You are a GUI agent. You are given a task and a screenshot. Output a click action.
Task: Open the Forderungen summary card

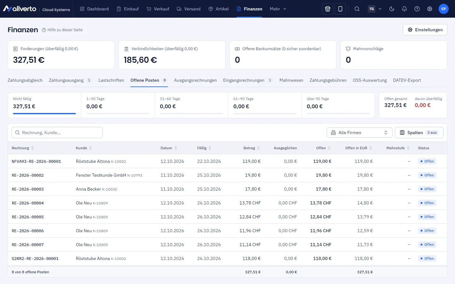61,55
